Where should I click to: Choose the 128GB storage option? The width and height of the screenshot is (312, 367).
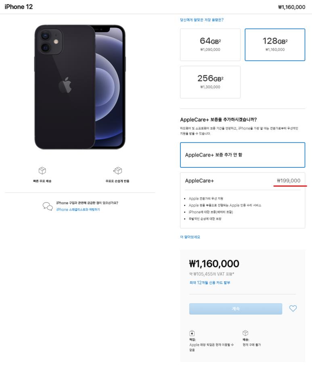coord(275,44)
